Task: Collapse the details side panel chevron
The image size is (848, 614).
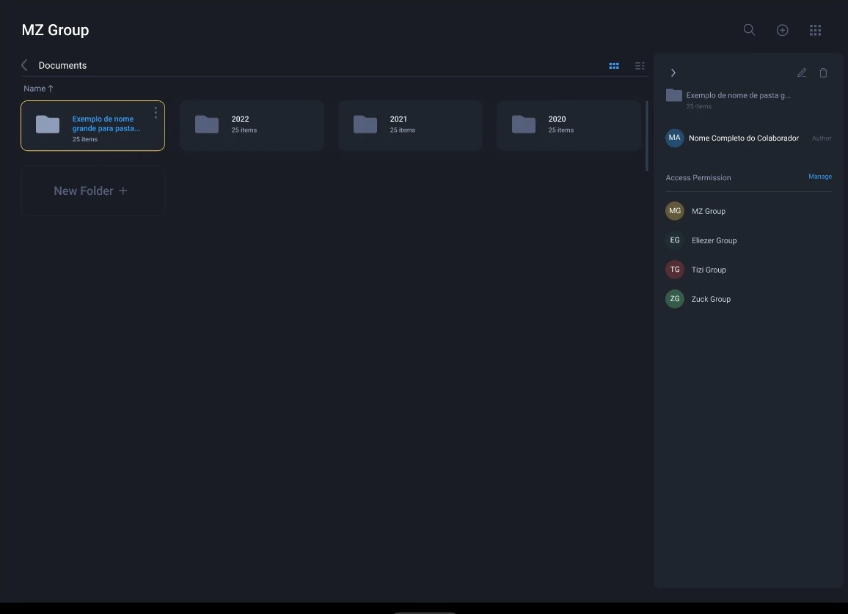Action: click(x=673, y=73)
